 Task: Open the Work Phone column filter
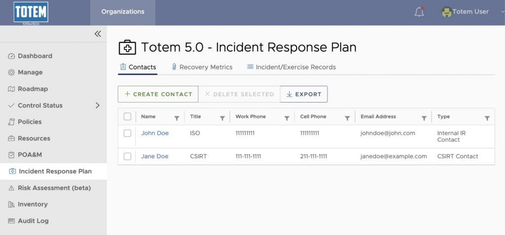(287, 118)
